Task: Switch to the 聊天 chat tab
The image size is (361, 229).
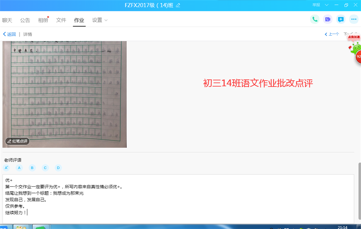Action: pyautogui.click(x=7, y=20)
